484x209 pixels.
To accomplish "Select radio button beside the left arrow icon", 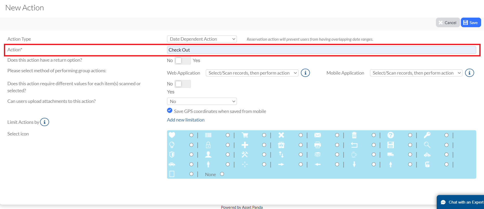I will [337, 164].
